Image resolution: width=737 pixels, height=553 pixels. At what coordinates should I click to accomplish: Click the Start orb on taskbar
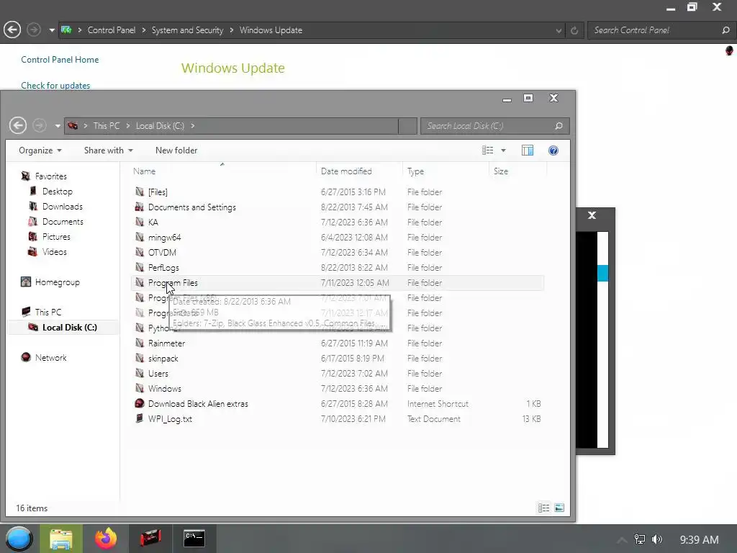(x=19, y=539)
